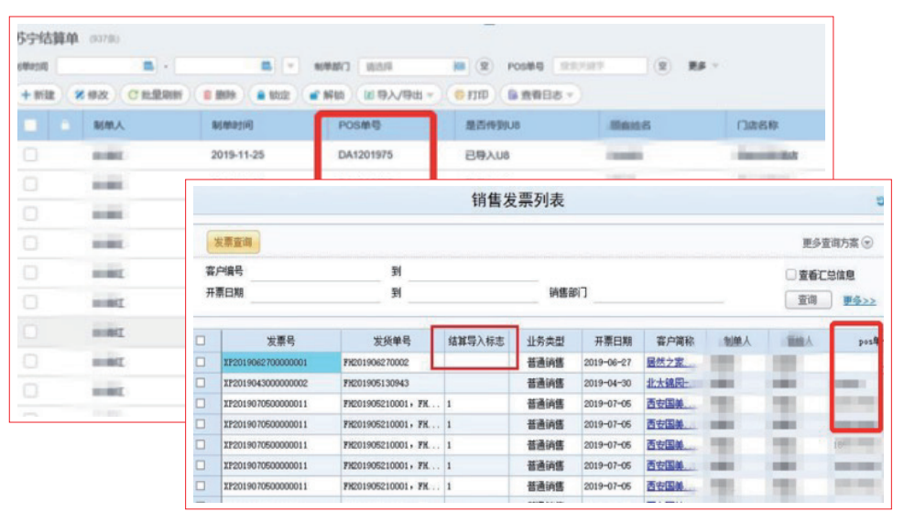Click the 更多>> link
The width and height of the screenshot is (904, 523).
[859, 300]
